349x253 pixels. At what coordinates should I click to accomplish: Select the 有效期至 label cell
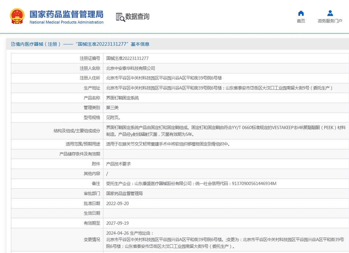tap(57, 223)
